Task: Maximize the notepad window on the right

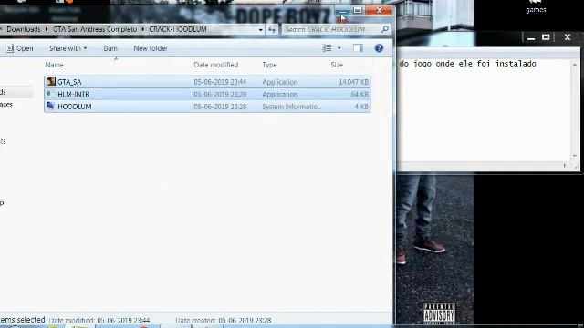Action: (546, 37)
